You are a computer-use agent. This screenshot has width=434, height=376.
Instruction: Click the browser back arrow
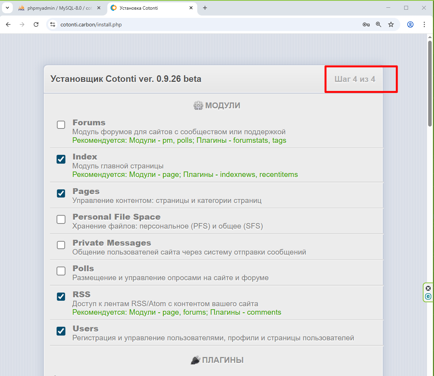point(8,24)
